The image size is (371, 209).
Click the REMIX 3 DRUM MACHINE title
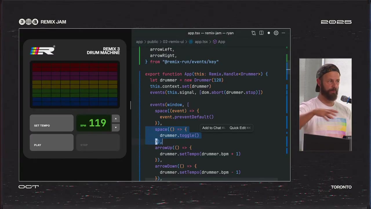pyautogui.click(x=103, y=51)
